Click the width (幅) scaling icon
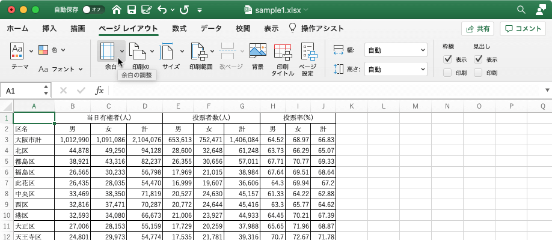Image resolution: width=552 pixels, height=240 pixels. [x=339, y=50]
